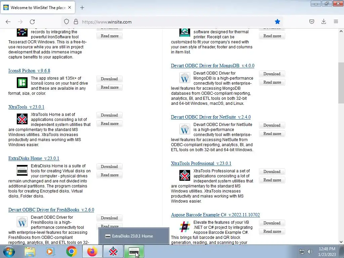Image resolution: width=344 pixels, height=258 pixels.
Task: Open XtraTools v.23.0.1 link
Action: [26, 107]
